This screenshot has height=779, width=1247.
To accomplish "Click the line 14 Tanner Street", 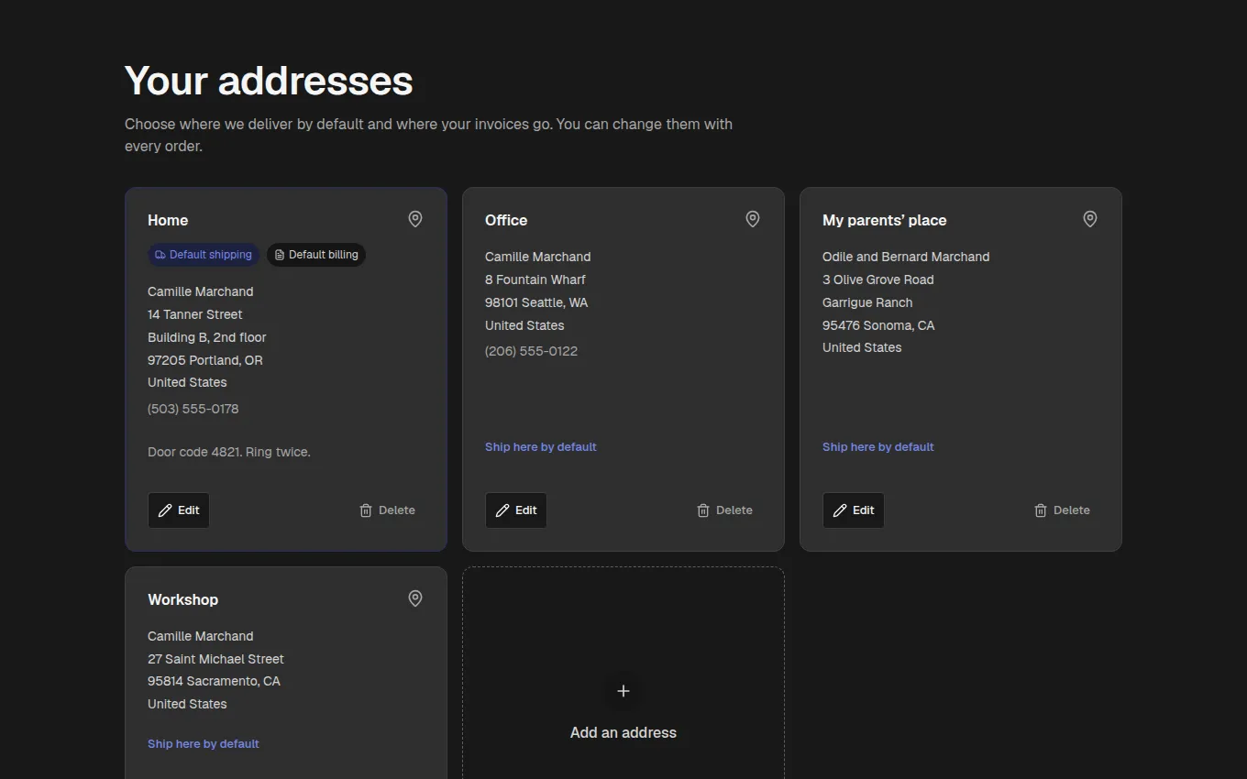I will click(195, 314).
